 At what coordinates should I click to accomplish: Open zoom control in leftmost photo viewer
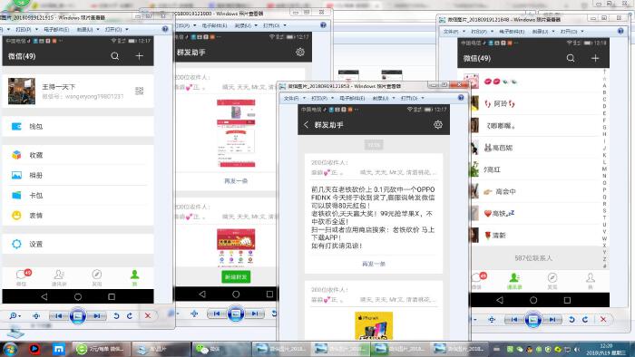click(x=15, y=315)
